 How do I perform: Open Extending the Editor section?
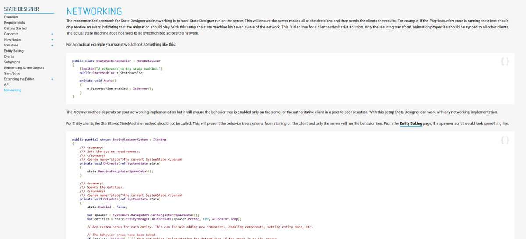[19, 79]
